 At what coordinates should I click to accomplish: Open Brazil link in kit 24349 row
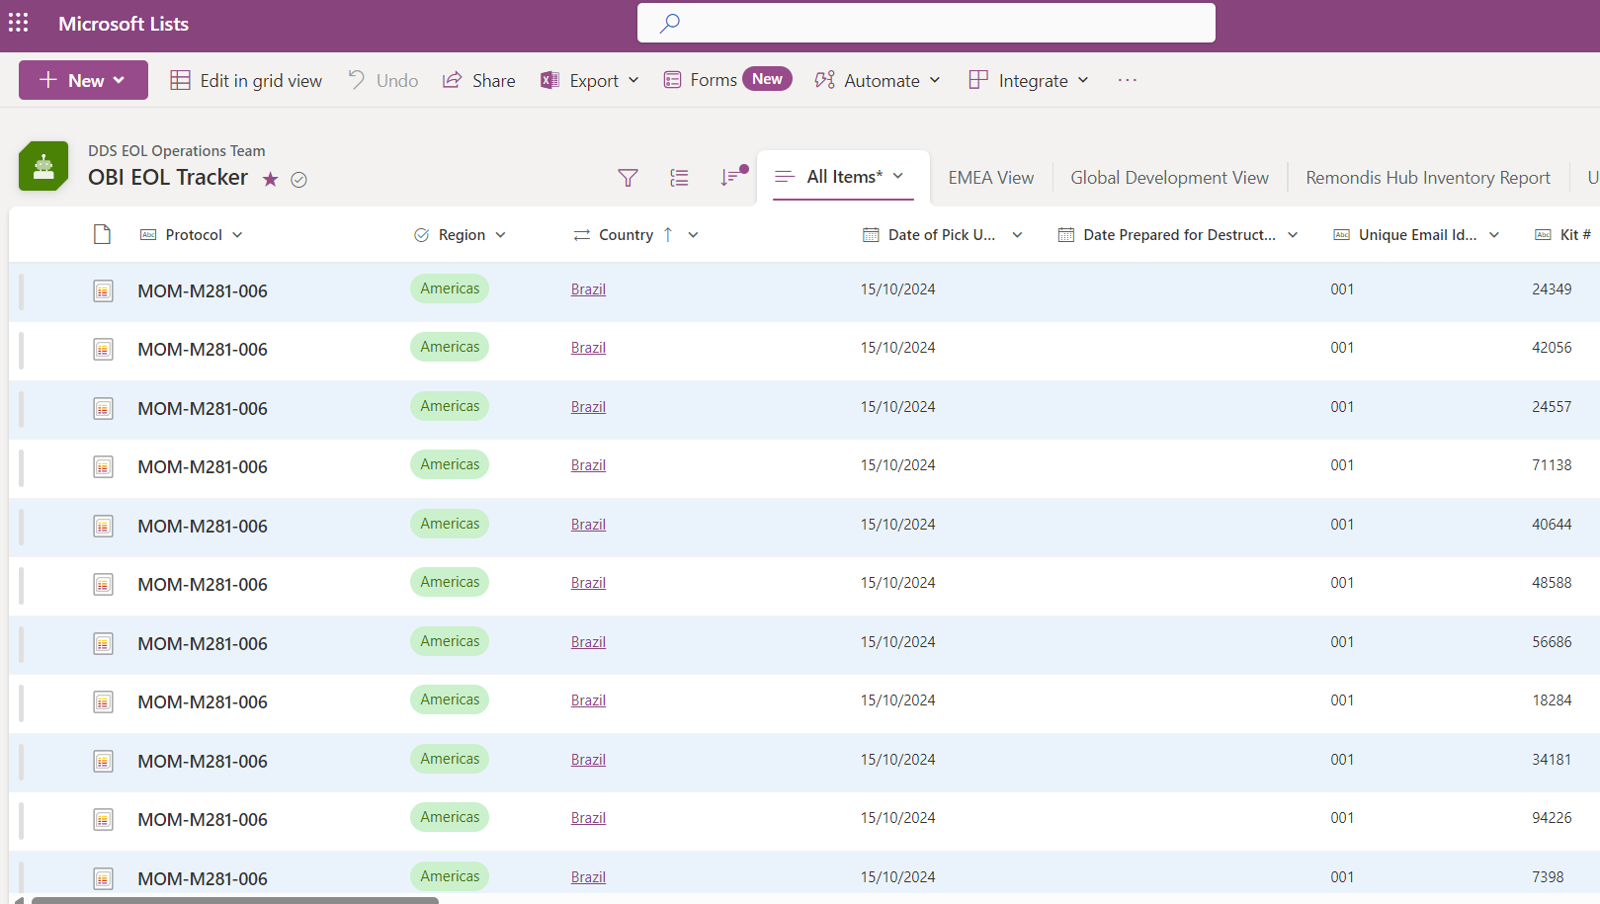click(x=588, y=289)
